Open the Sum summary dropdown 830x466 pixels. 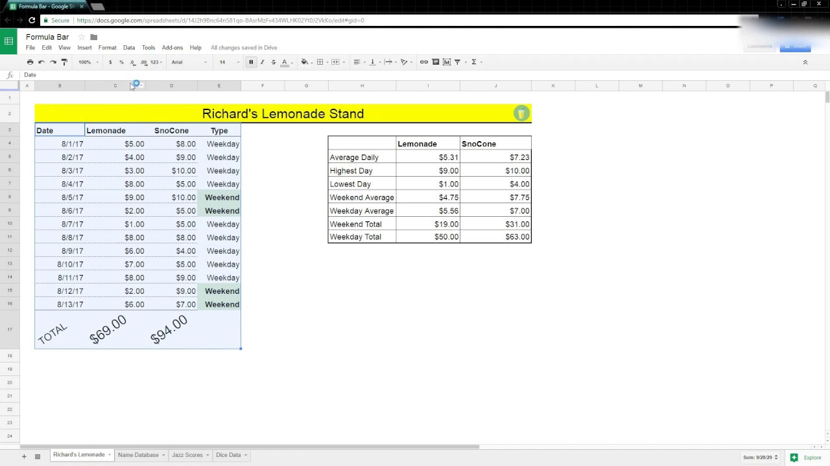(761, 458)
